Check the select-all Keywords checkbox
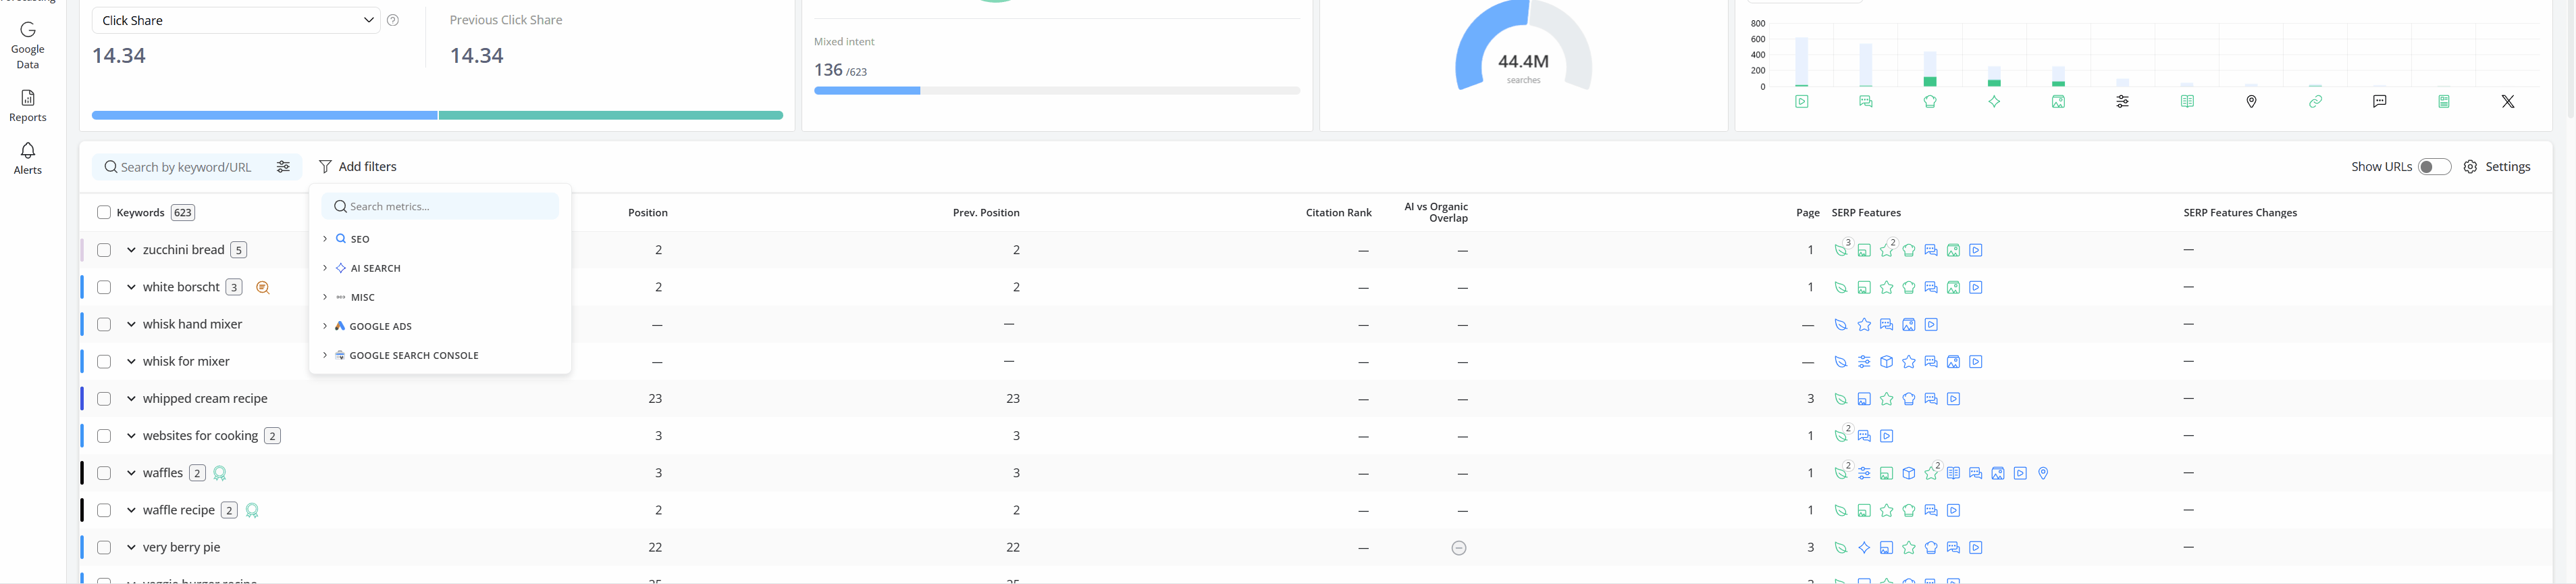 tap(104, 212)
